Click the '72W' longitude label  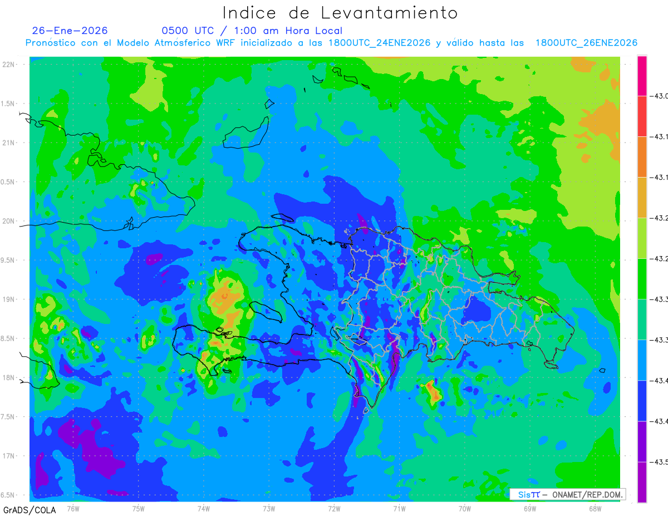click(334, 508)
